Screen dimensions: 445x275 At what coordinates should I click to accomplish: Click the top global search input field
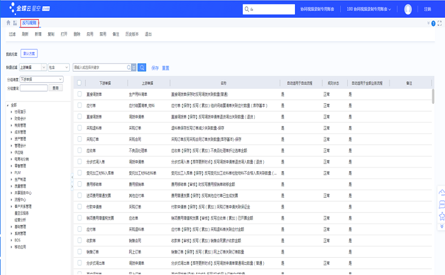tap(270, 9)
